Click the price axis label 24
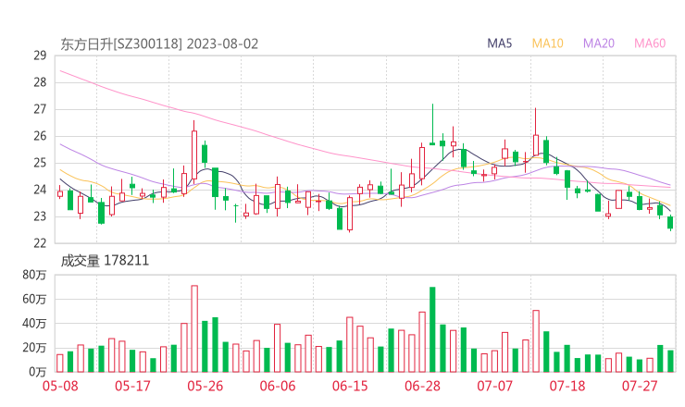Screen dimensions: 685x407 [40, 190]
